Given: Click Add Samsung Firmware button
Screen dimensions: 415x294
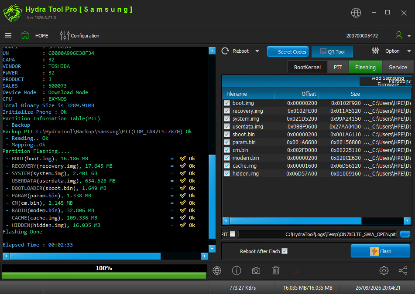Looking at the screenshot, I should (385, 81).
